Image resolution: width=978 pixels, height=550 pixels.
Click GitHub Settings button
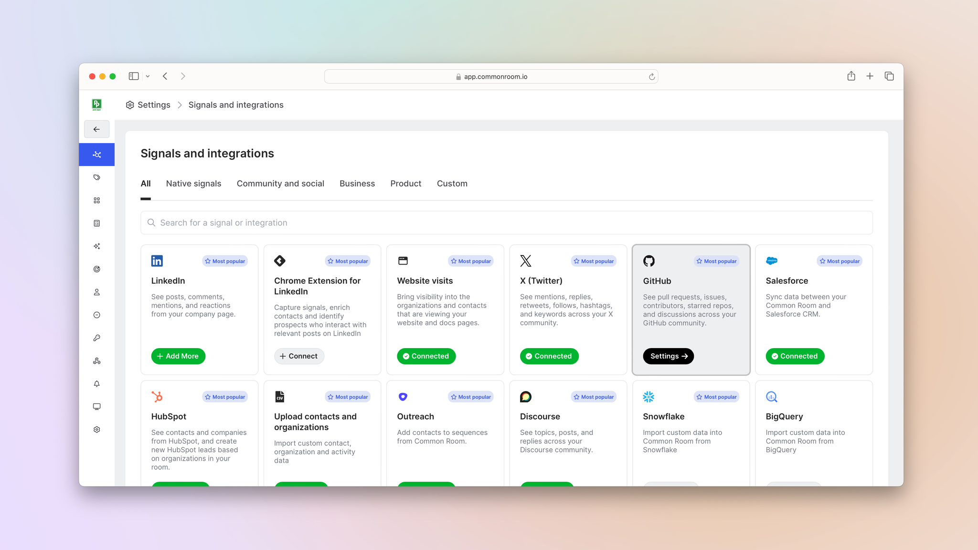pyautogui.click(x=668, y=356)
